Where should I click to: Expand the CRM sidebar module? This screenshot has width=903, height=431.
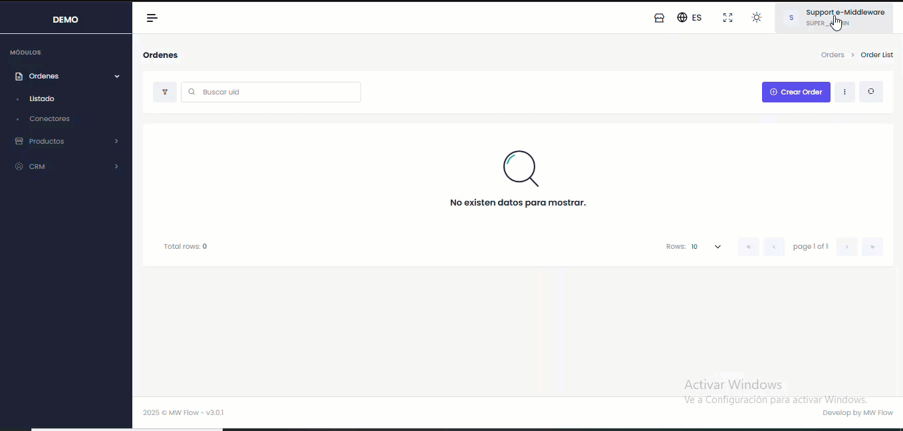tap(66, 167)
